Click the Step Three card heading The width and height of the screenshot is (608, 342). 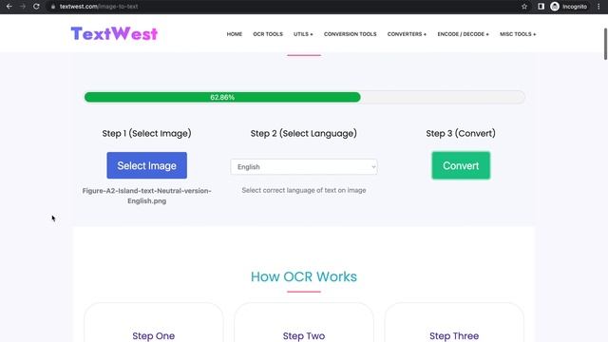coord(454,335)
